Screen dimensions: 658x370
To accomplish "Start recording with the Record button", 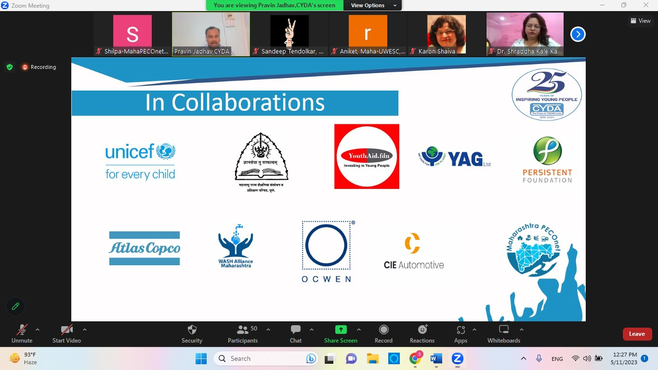I will [383, 330].
